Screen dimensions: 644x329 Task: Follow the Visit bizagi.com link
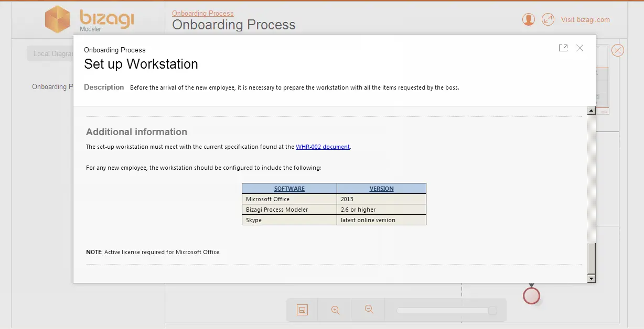point(585,19)
